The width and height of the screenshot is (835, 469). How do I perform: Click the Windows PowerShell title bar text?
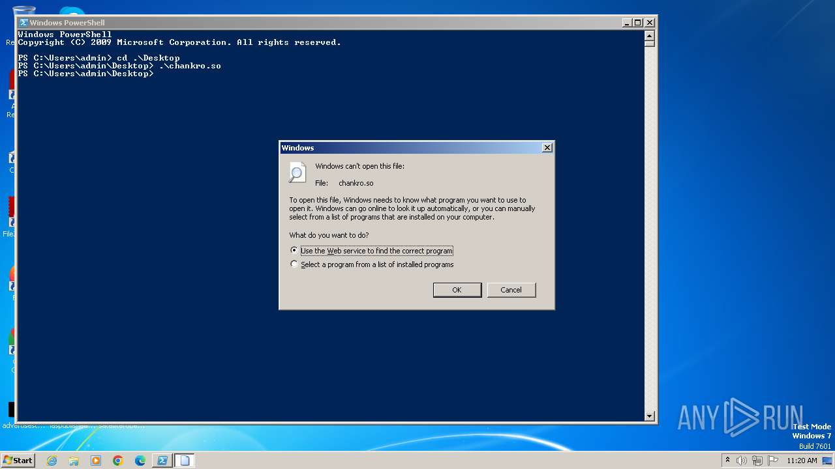tap(67, 23)
